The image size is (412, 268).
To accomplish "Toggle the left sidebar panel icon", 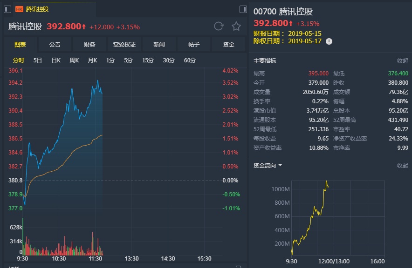I will click(x=7, y=9).
